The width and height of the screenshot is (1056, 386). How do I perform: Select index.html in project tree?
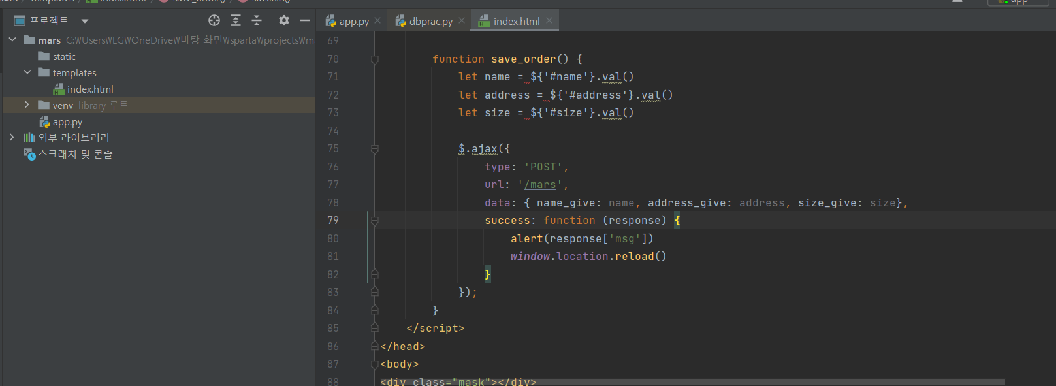90,89
